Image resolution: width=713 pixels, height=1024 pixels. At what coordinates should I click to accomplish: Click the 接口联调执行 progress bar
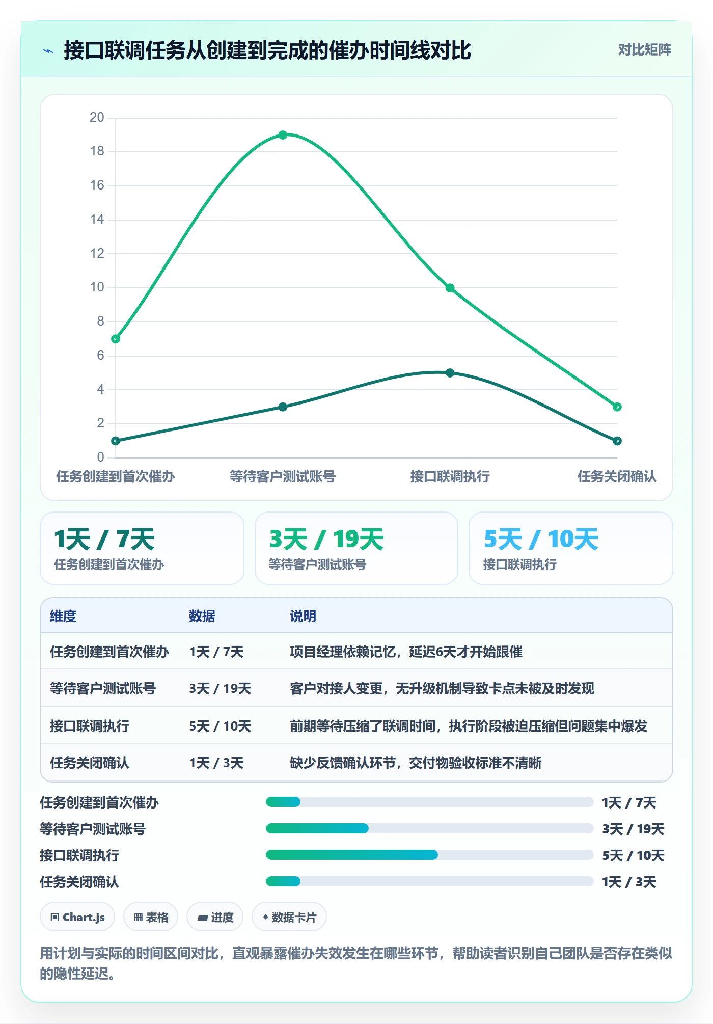point(429,855)
